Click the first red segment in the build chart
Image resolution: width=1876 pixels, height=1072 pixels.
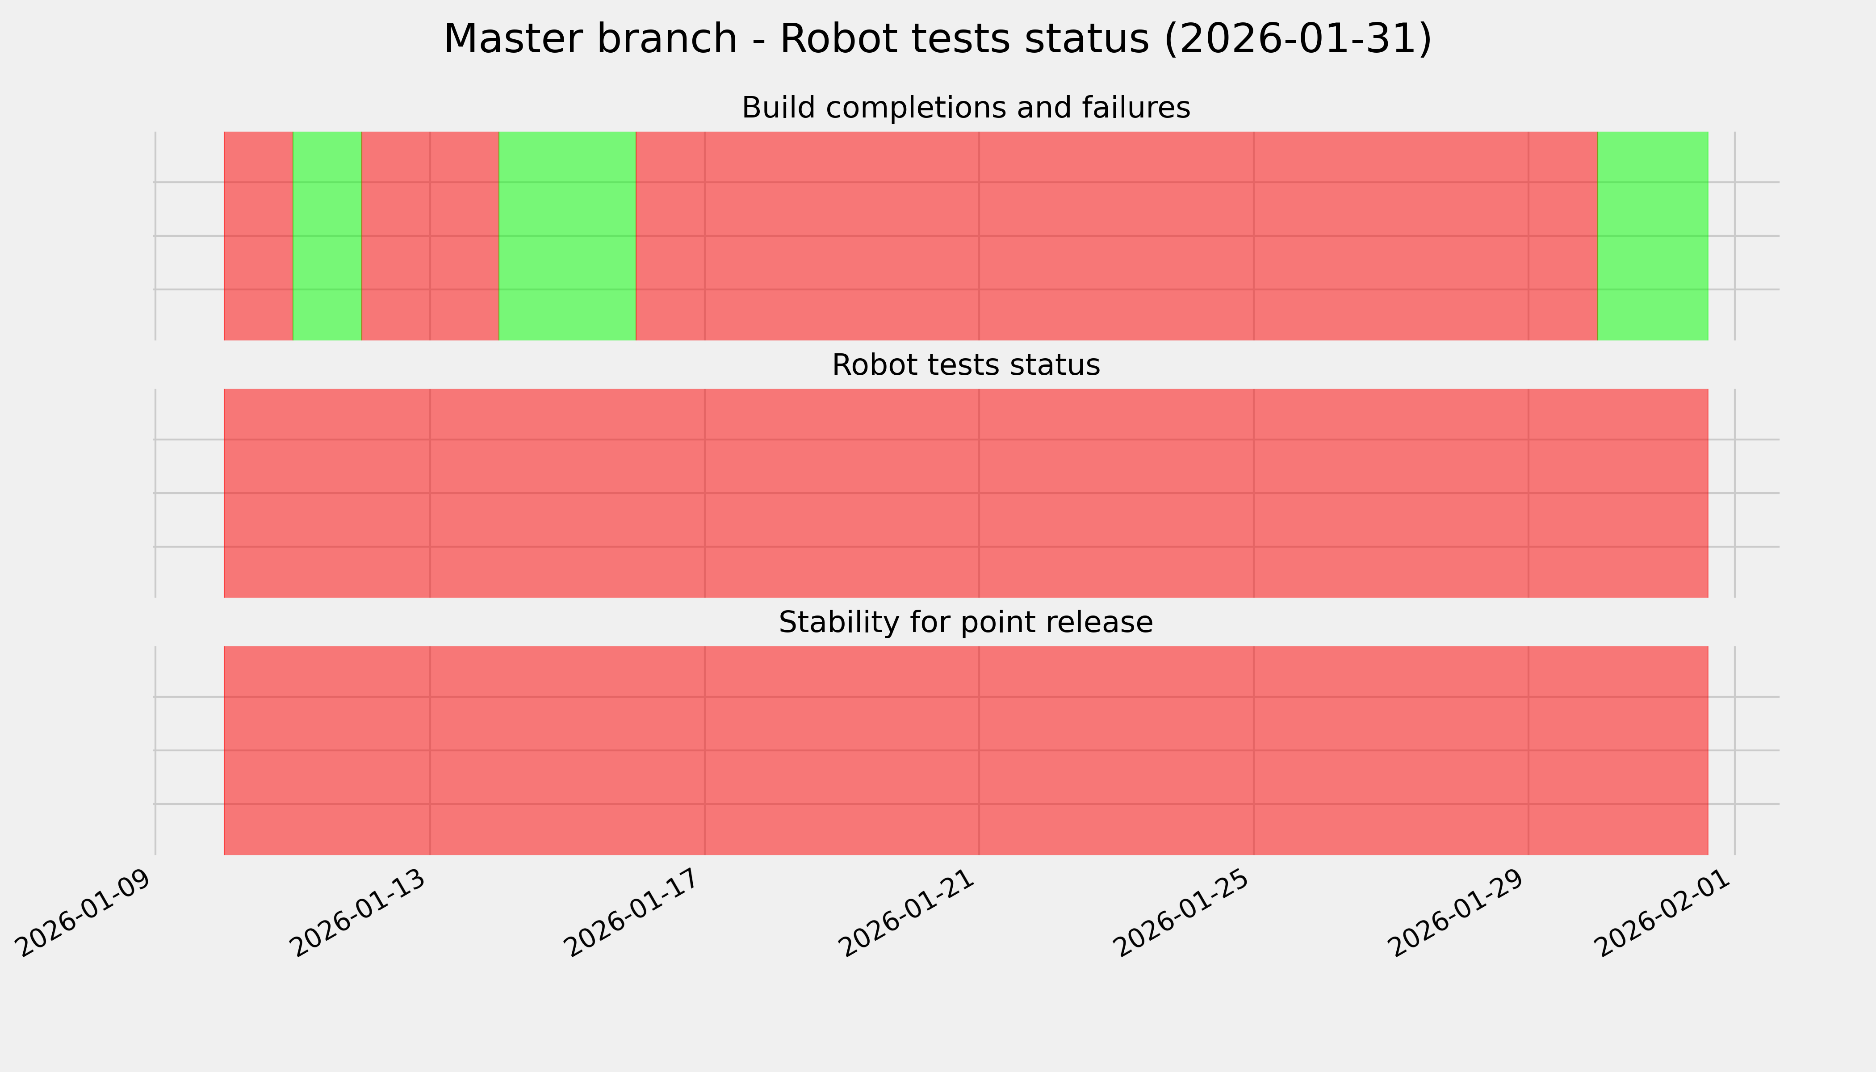coord(259,235)
